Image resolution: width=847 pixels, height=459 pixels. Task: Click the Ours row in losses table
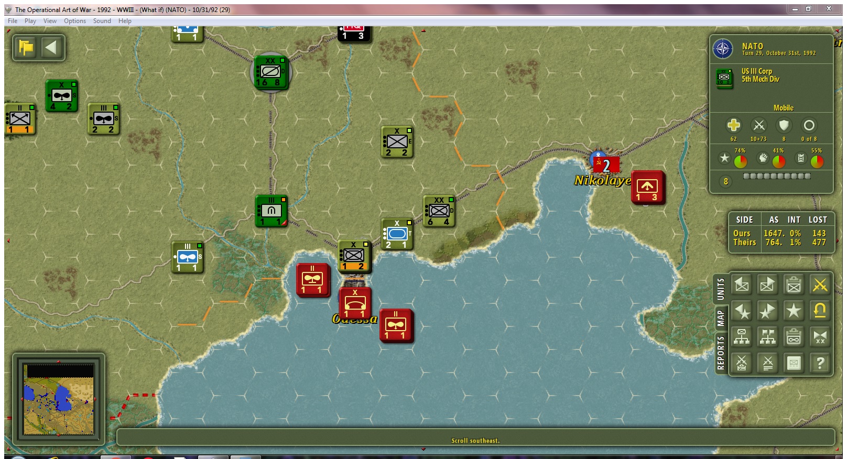point(780,233)
